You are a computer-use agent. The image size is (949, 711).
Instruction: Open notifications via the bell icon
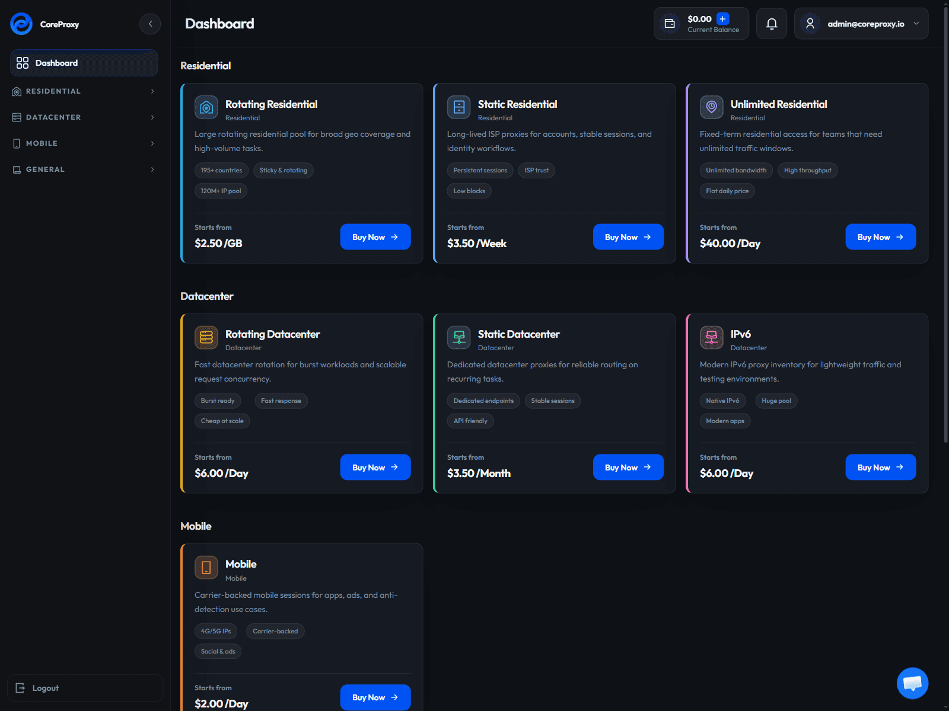pyautogui.click(x=772, y=24)
